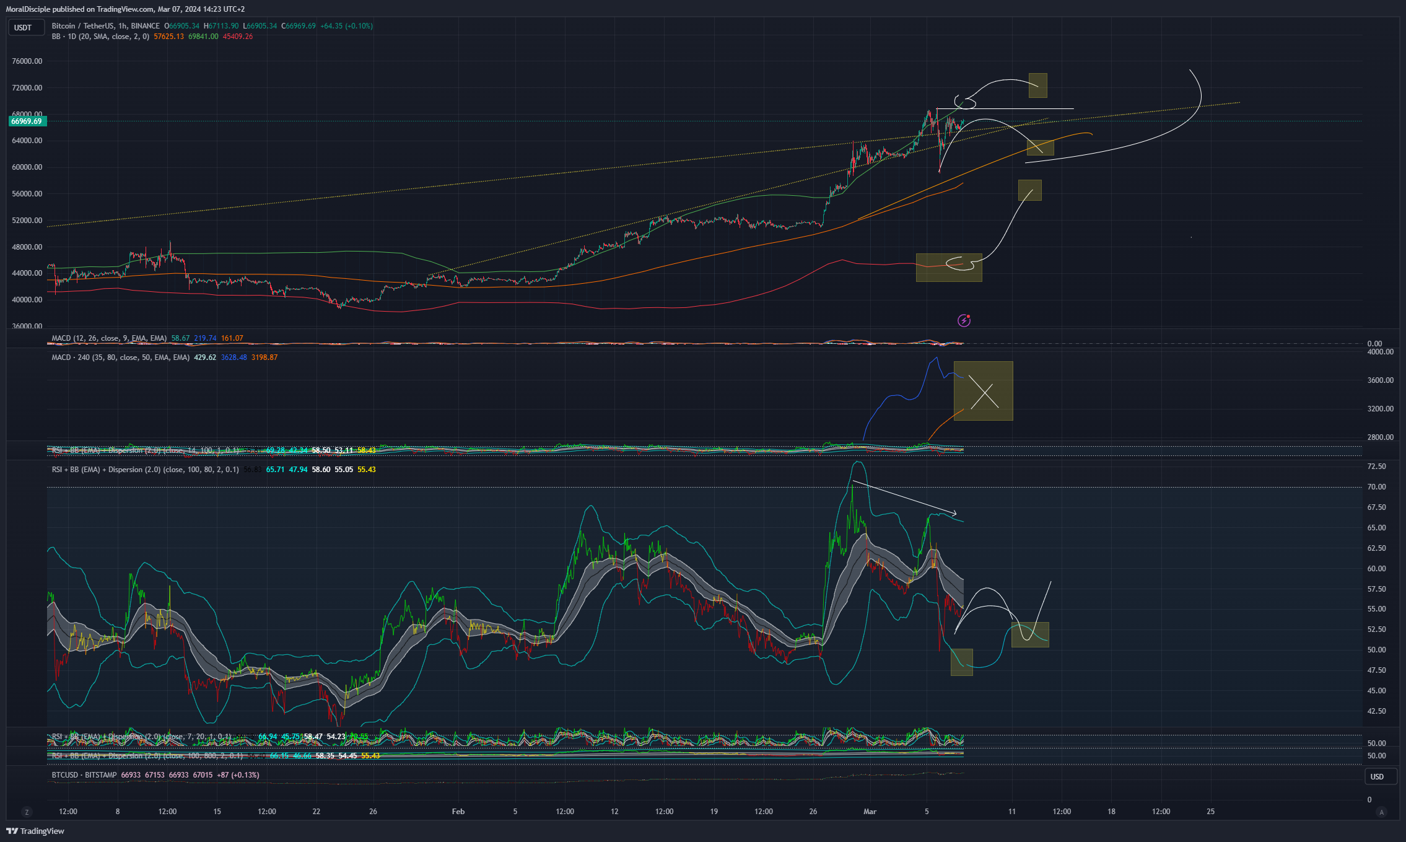Select RSI + BB legend with (close, 100, 800)
This screenshot has width=1406, height=842.
click(x=147, y=756)
